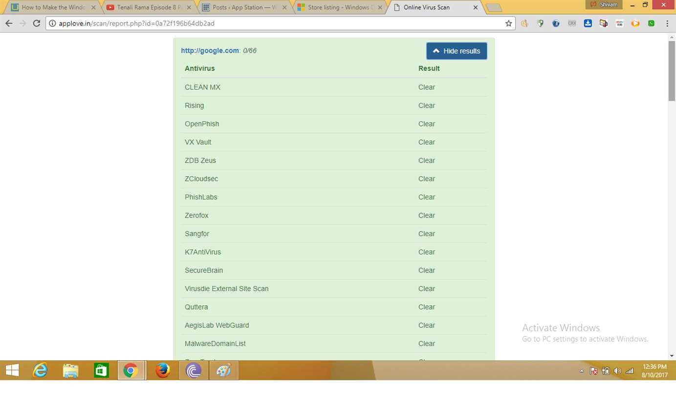Viewport: 676px width, 396px height.
Task: Close the Posts App Station tab
Action: tap(284, 7)
